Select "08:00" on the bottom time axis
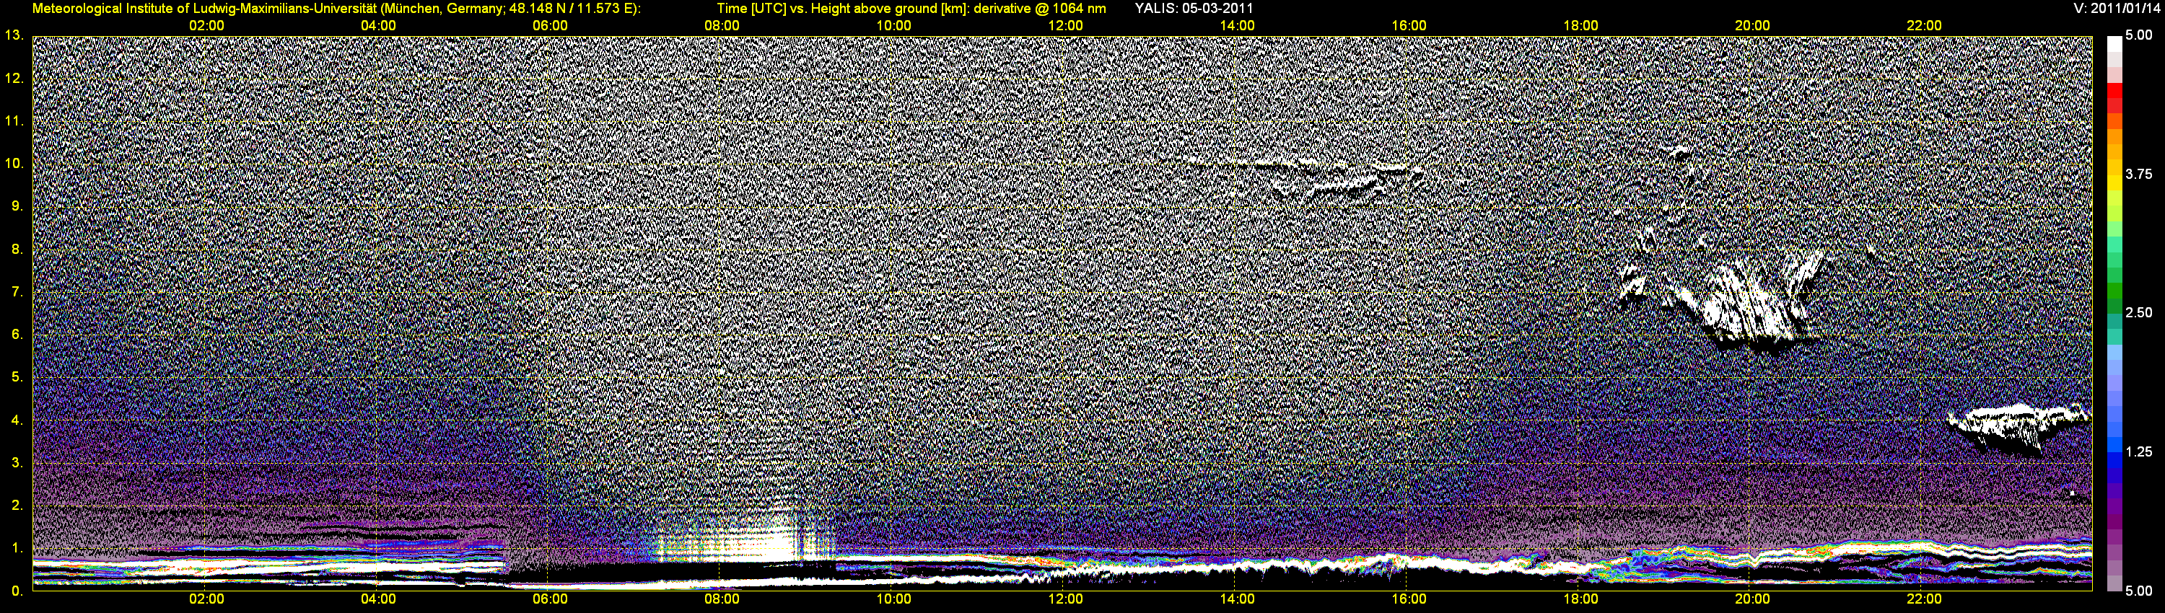Viewport: 2165px width, 613px height. (722, 599)
